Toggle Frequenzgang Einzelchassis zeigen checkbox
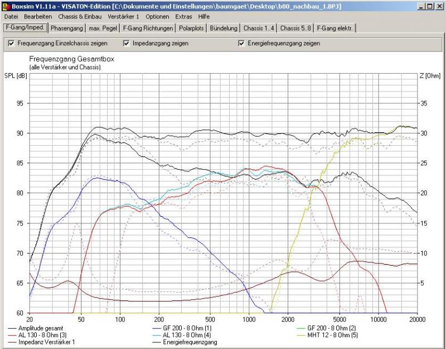 (x=11, y=44)
